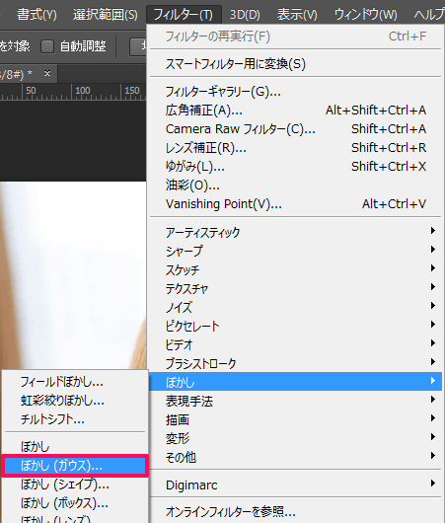Open the ウィンドウ(W) menu
The height and width of the screenshot is (523, 445).
[366, 15]
